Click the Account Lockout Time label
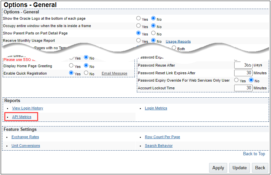271x175 pixels. (x=156, y=88)
